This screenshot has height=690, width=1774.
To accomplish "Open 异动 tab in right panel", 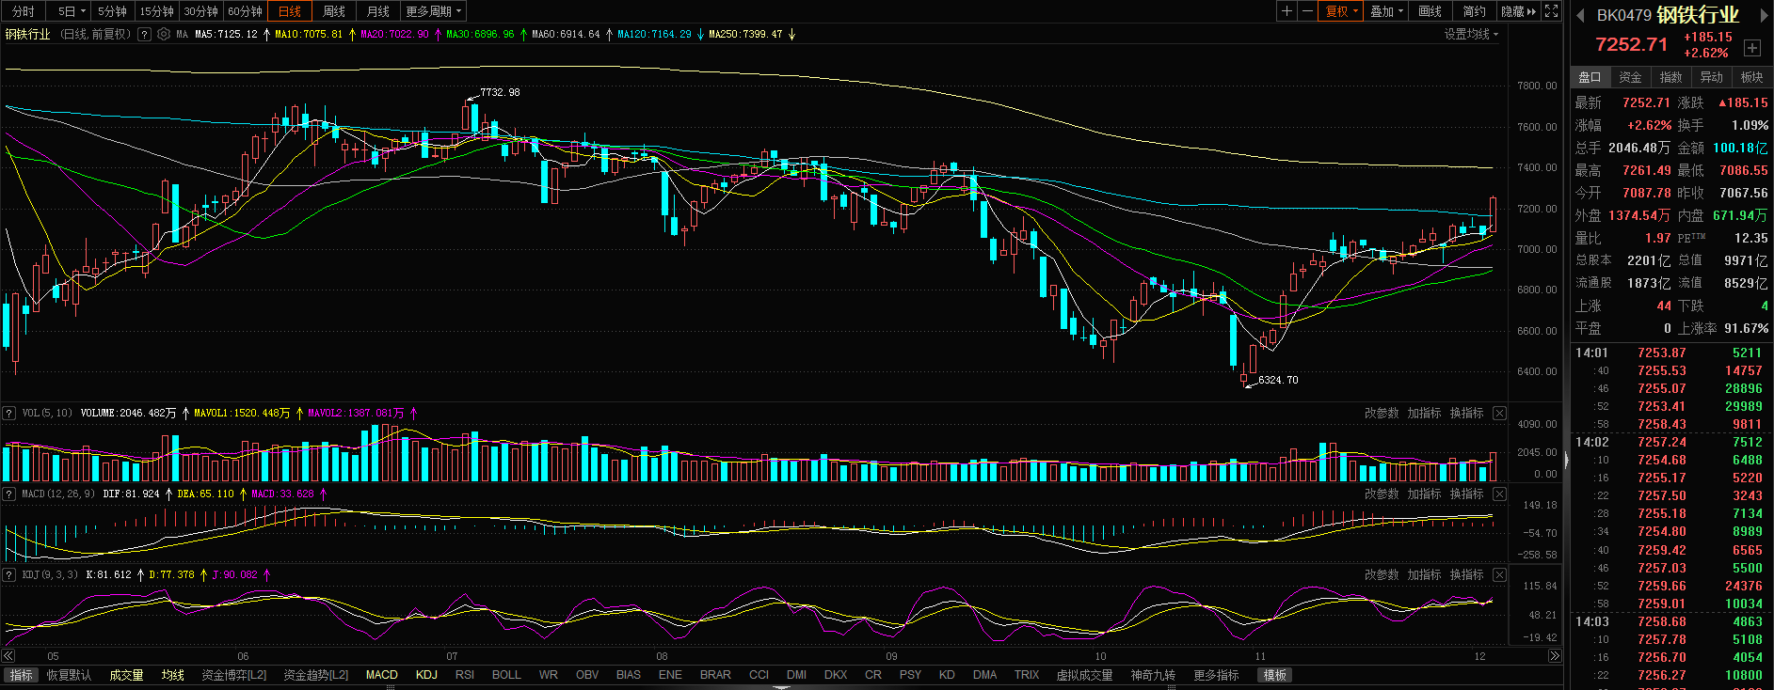I will pyautogui.click(x=1711, y=77).
